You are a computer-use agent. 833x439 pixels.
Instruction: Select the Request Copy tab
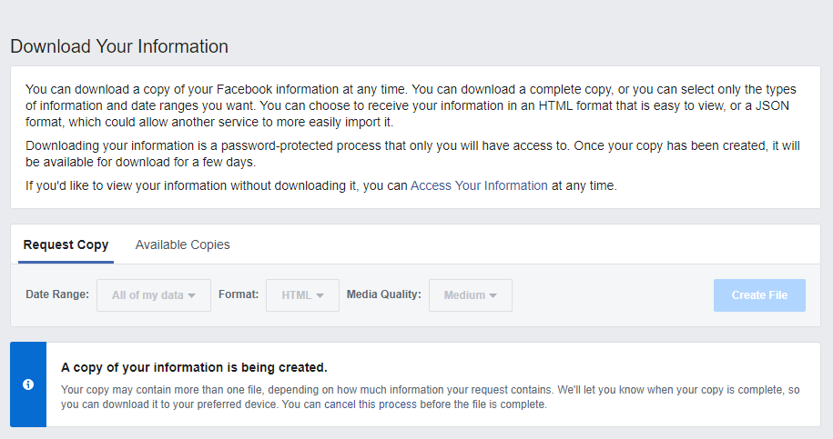coord(66,244)
